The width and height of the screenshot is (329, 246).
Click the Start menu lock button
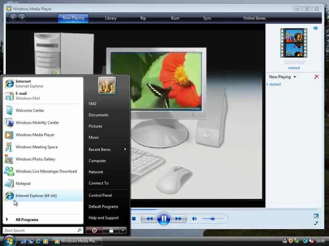coord(111,230)
